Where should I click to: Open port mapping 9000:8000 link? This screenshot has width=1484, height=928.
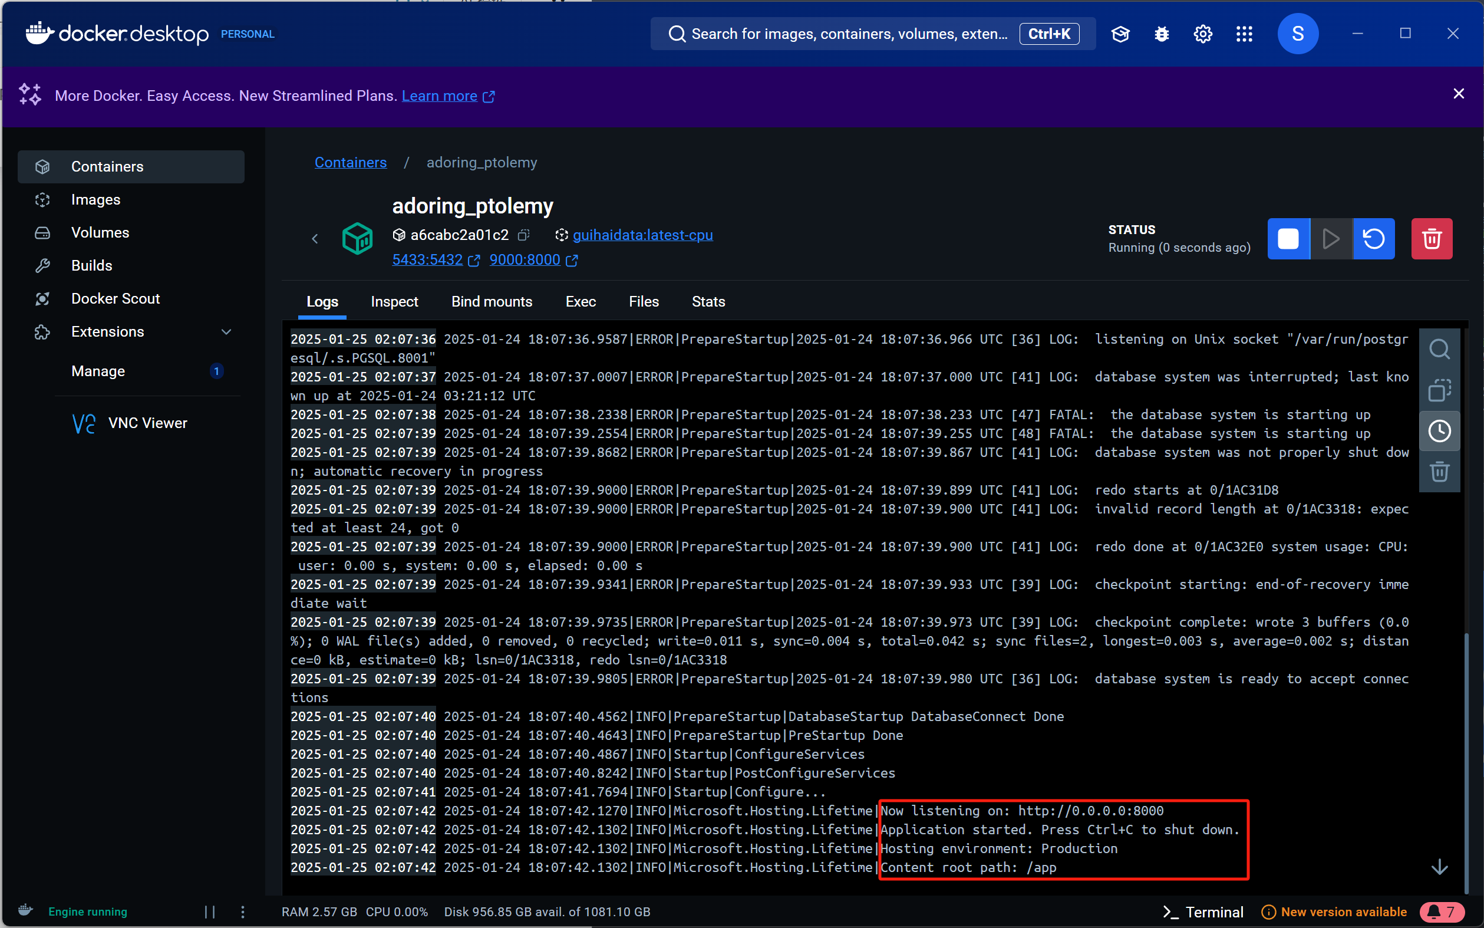click(x=533, y=260)
